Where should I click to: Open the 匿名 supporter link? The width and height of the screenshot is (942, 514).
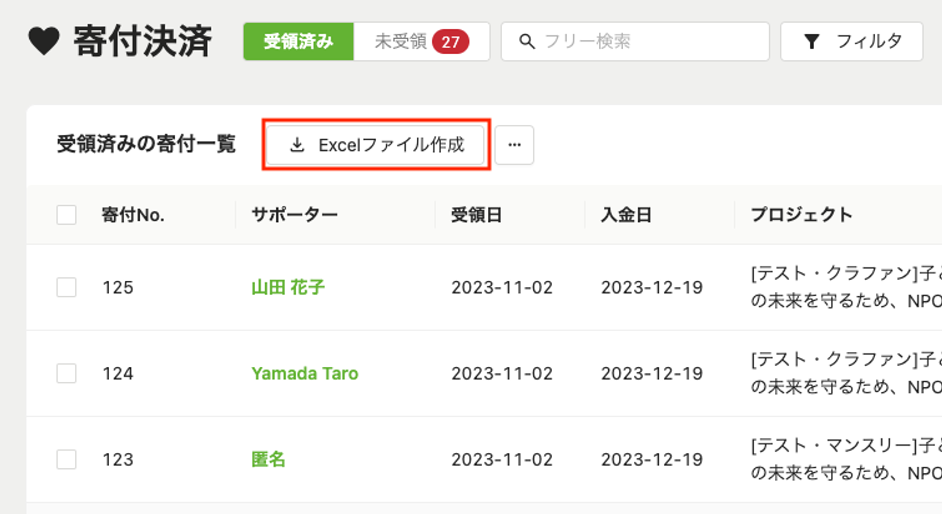268,460
